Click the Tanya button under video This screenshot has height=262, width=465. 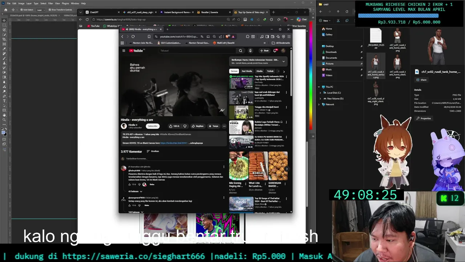[x=213, y=126]
